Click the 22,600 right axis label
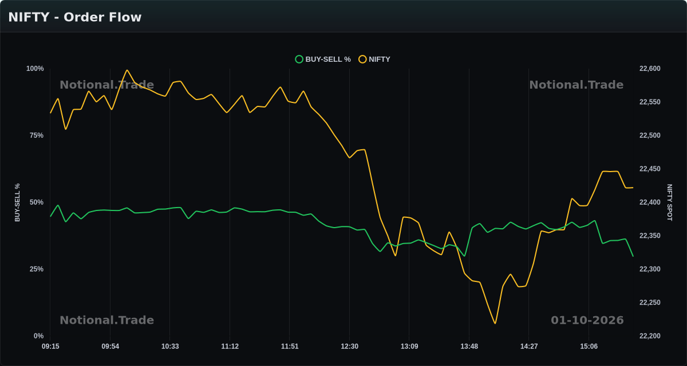 pos(650,69)
